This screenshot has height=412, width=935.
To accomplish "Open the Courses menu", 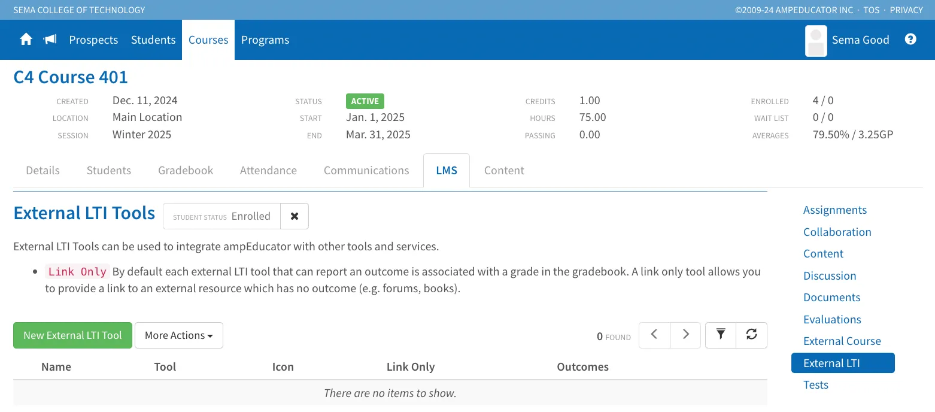I will tap(208, 40).
